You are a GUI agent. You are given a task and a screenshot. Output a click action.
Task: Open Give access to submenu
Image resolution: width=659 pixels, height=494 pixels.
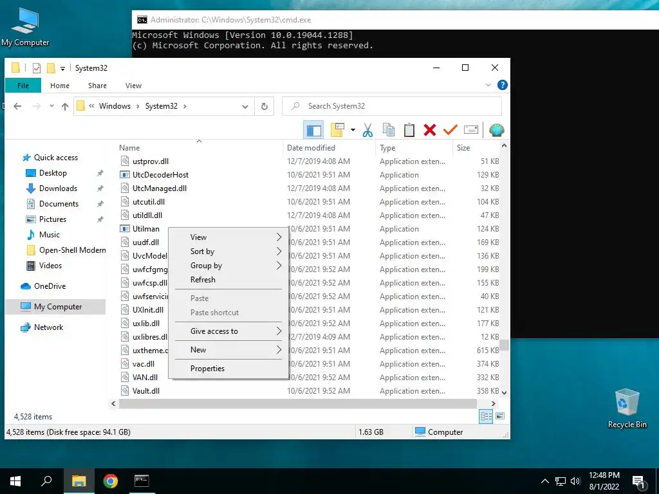(x=228, y=331)
